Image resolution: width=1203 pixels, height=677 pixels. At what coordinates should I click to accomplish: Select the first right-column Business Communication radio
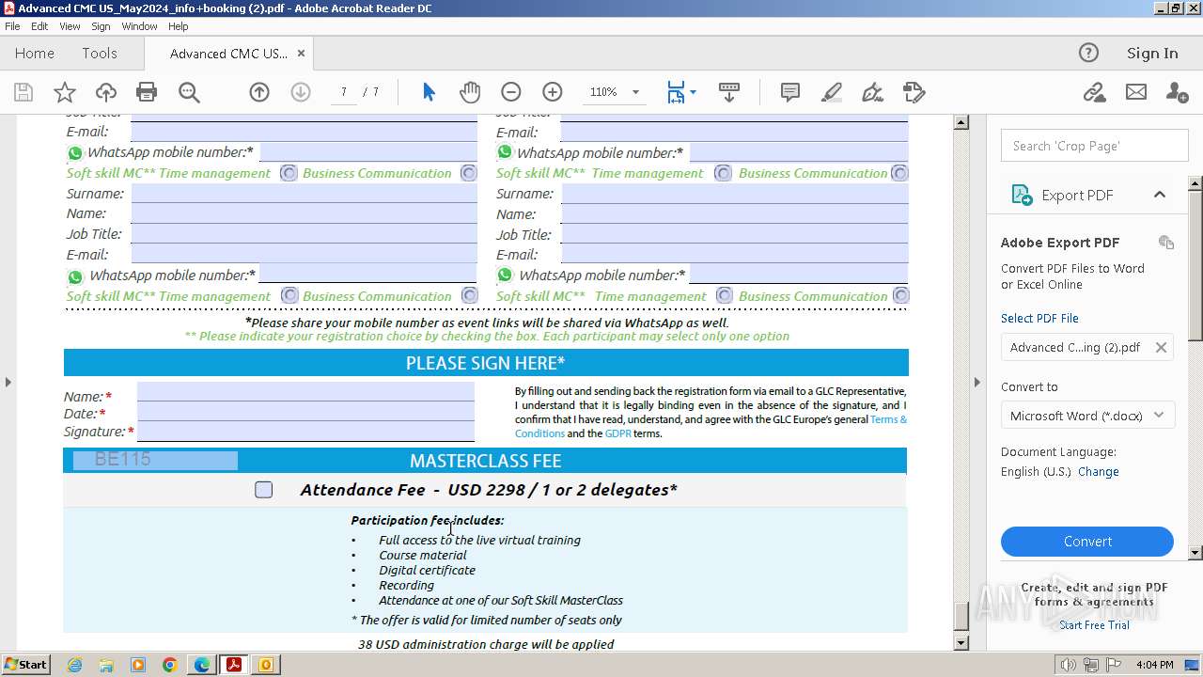(x=899, y=173)
